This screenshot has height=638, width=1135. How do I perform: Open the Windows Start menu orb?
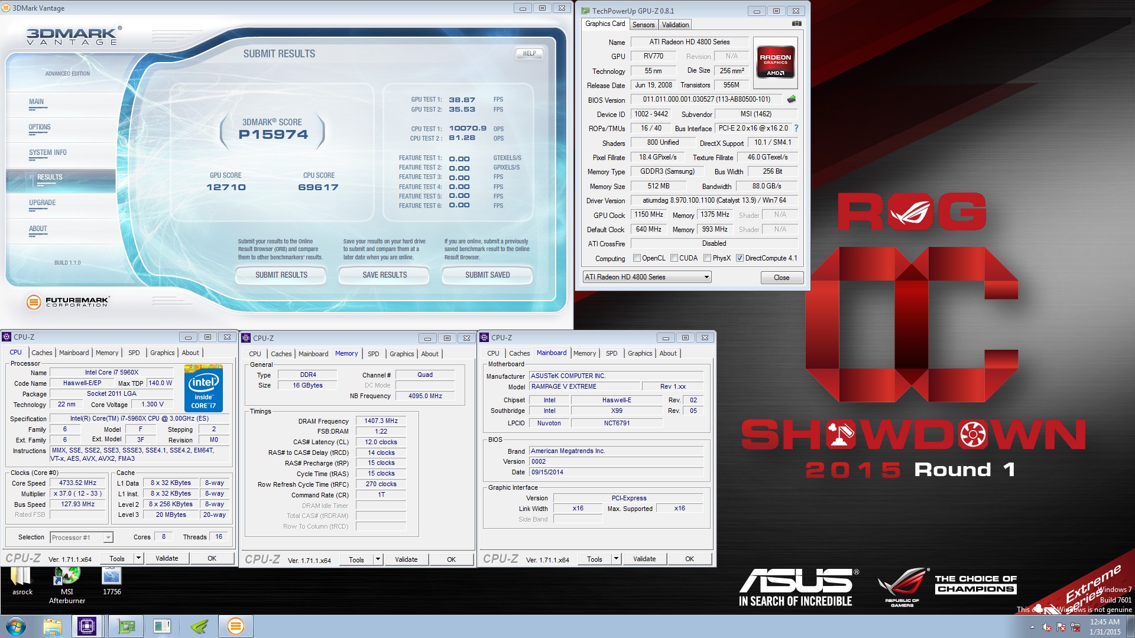[15, 626]
